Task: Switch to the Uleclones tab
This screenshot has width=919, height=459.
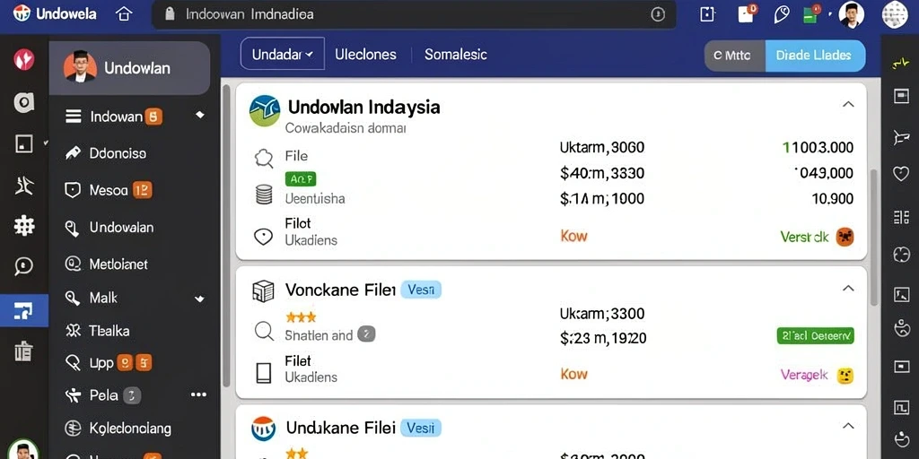Action: pos(366,55)
